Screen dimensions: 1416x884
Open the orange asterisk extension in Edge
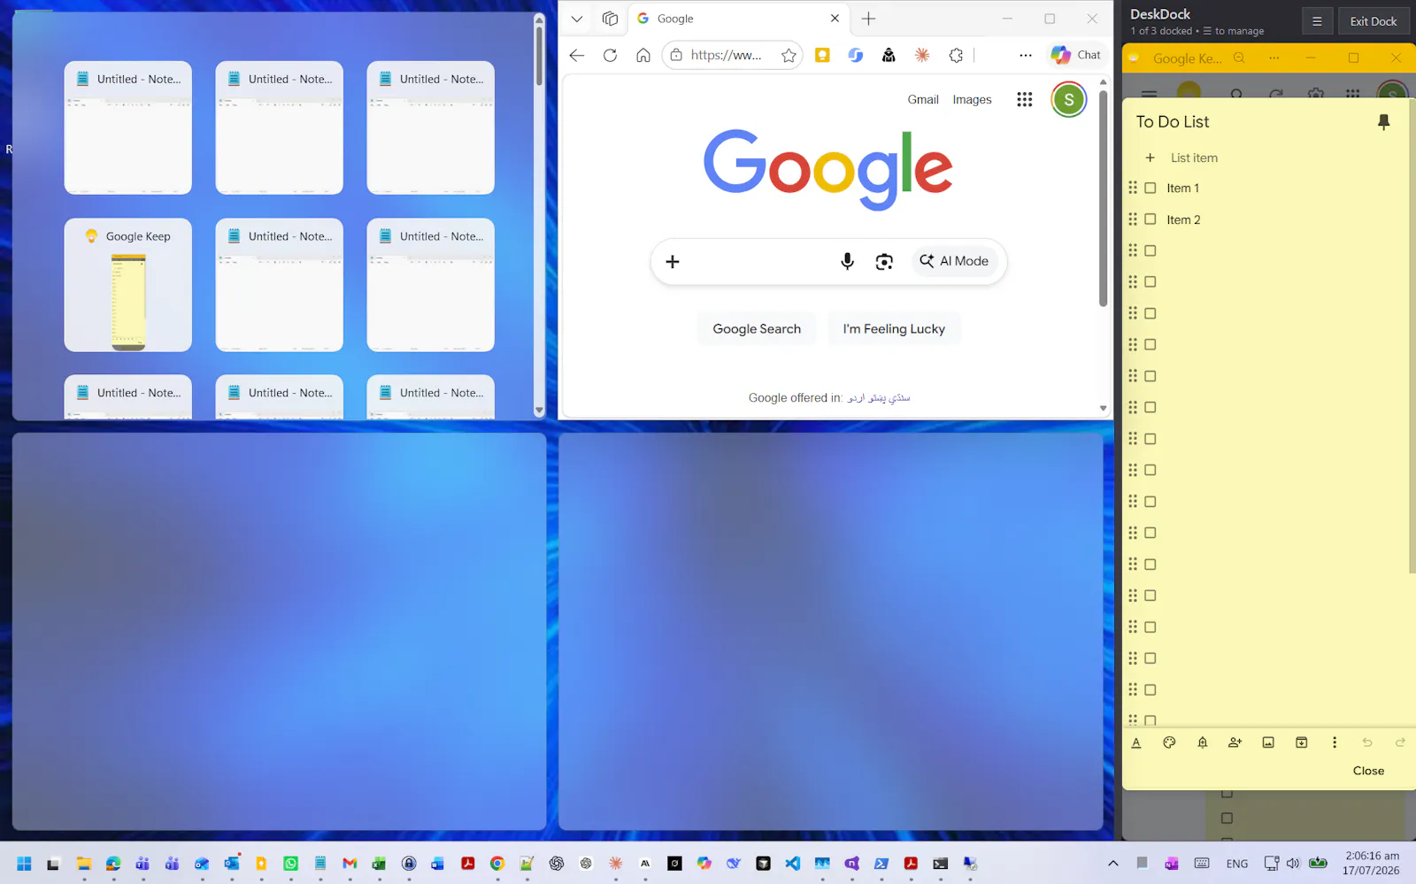[922, 55]
